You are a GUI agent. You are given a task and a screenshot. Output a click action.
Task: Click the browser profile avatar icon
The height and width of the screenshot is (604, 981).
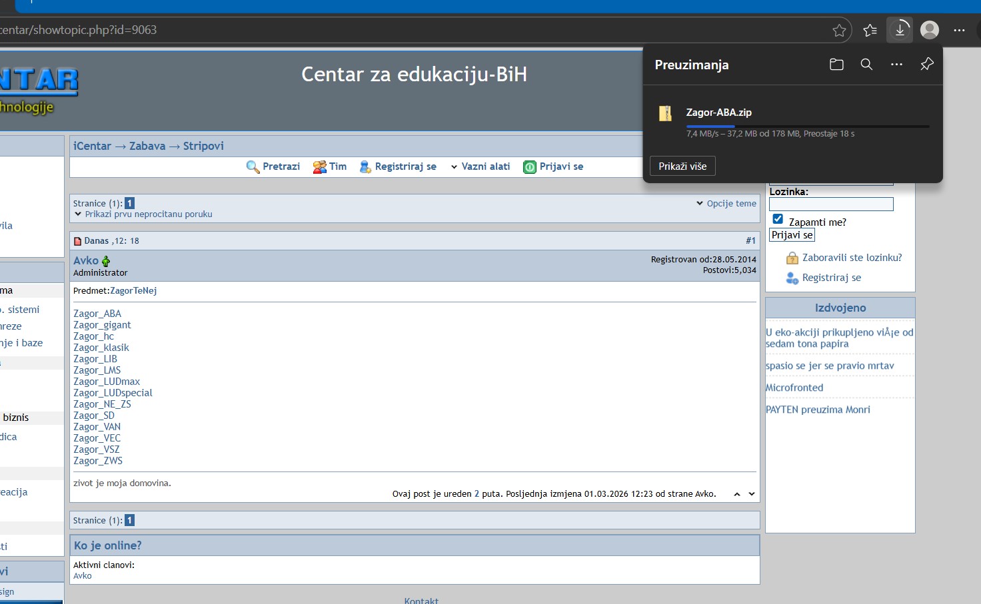(929, 30)
